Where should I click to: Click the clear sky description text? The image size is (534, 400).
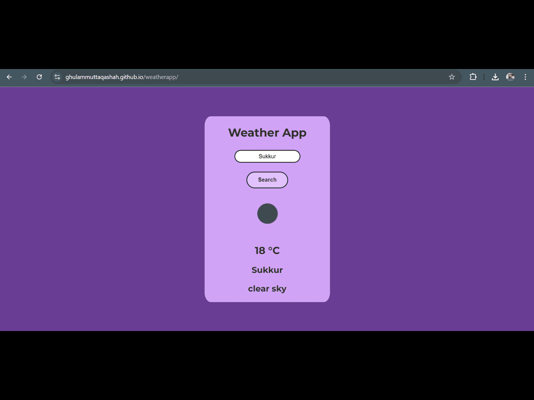click(x=267, y=289)
